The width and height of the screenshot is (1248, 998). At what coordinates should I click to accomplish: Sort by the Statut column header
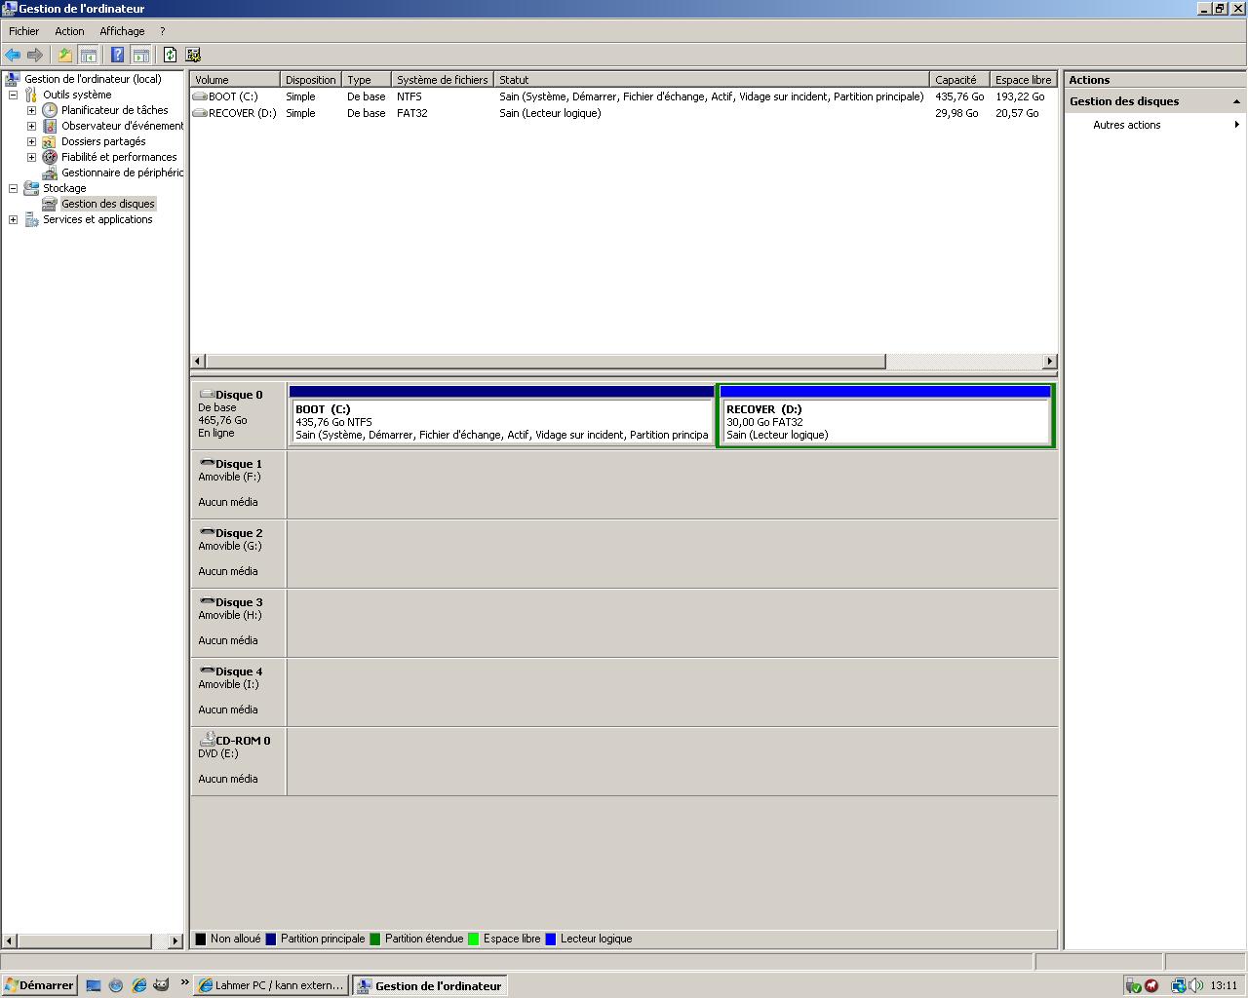(711, 80)
